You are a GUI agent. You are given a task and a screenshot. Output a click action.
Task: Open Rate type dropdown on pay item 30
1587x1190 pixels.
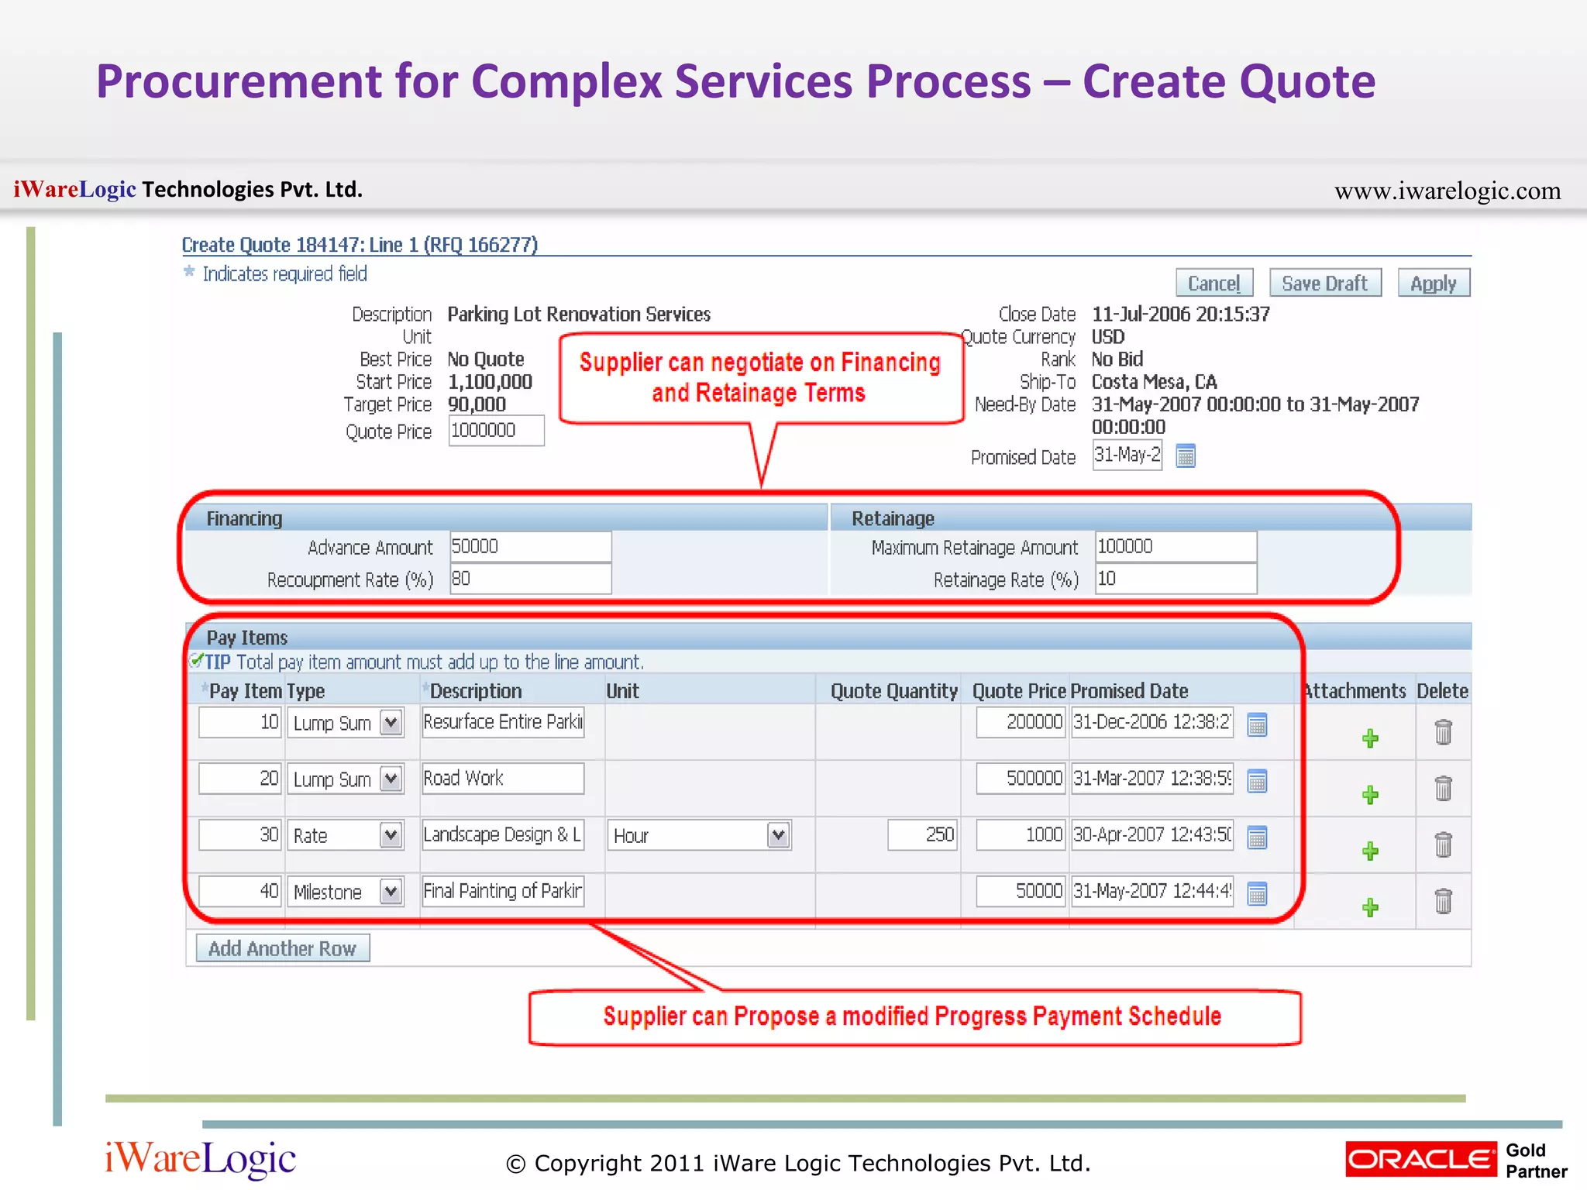391,835
